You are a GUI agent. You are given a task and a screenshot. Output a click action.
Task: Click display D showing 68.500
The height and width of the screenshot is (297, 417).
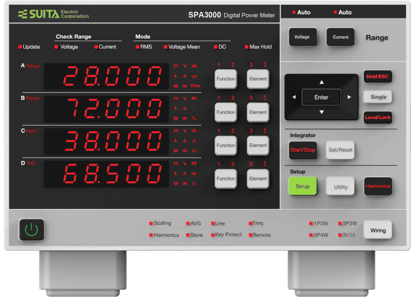tap(106, 174)
